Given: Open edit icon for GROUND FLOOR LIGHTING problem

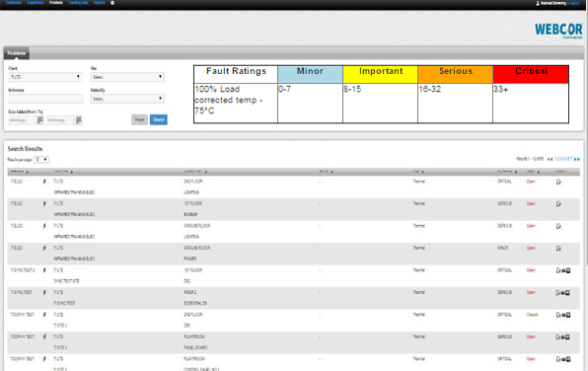Looking at the screenshot, I should pyautogui.click(x=558, y=226).
